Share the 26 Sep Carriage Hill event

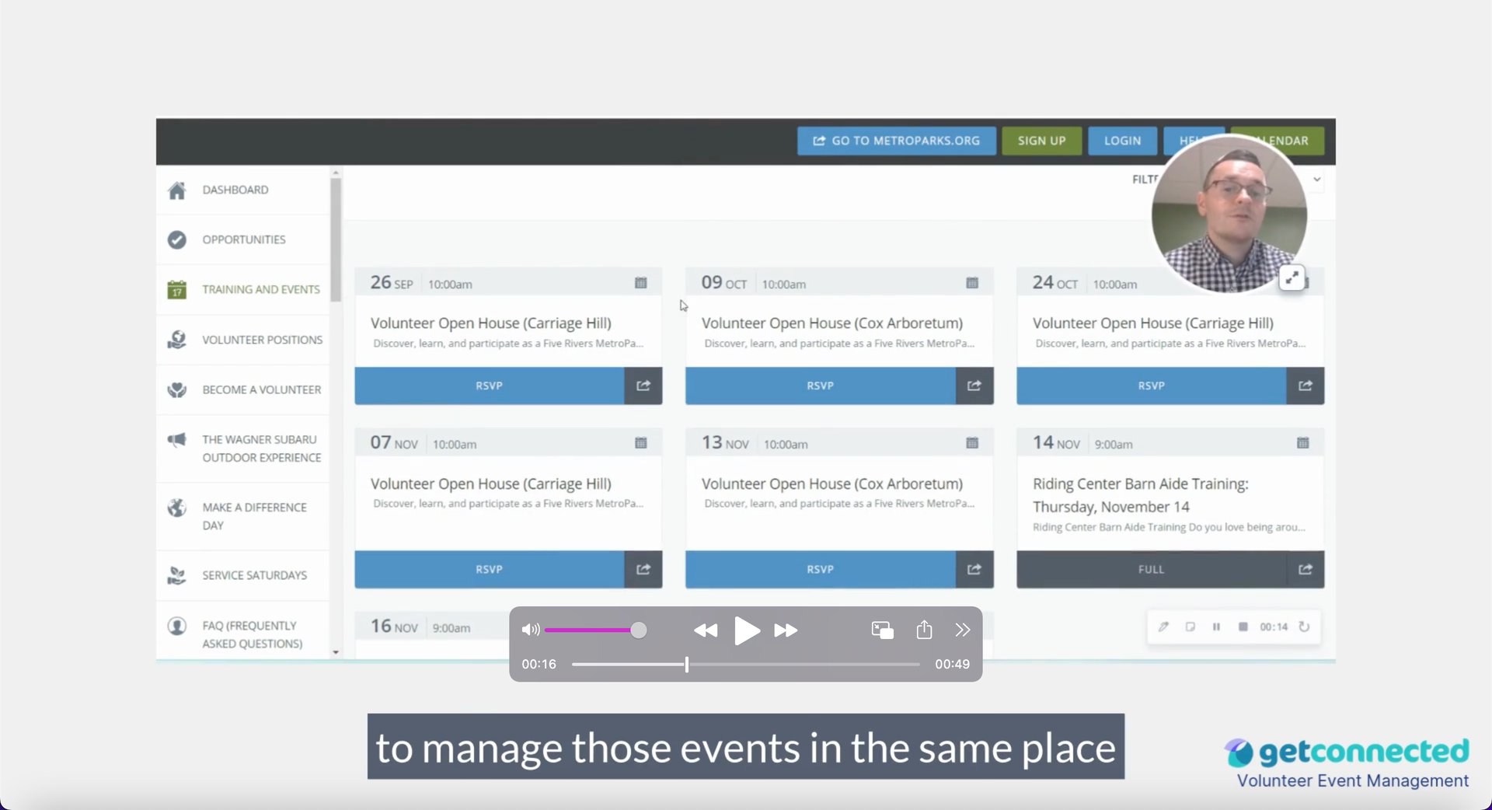point(643,386)
